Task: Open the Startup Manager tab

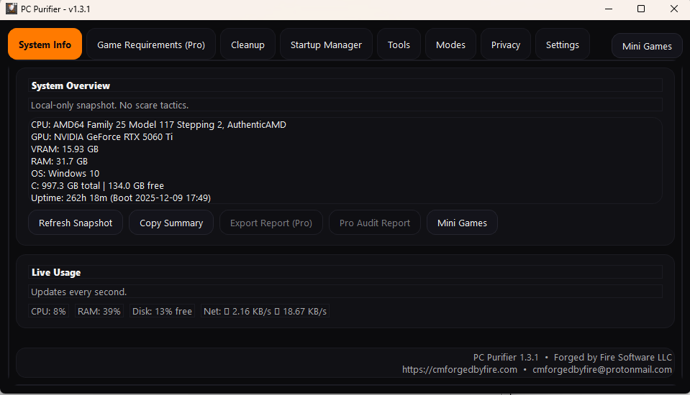Action: click(326, 45)
